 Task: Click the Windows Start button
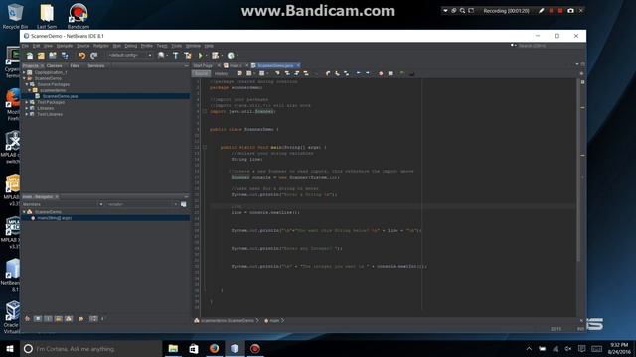coord(10,348)
